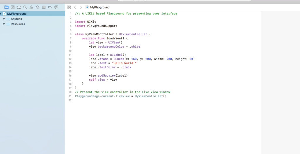Select MyPlayground in the project navigator

coord(32,14)
